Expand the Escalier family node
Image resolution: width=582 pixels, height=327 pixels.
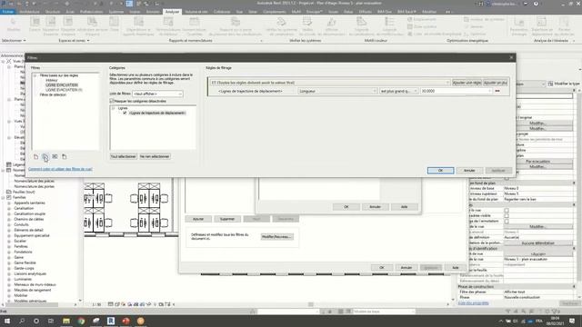point(9,241)
